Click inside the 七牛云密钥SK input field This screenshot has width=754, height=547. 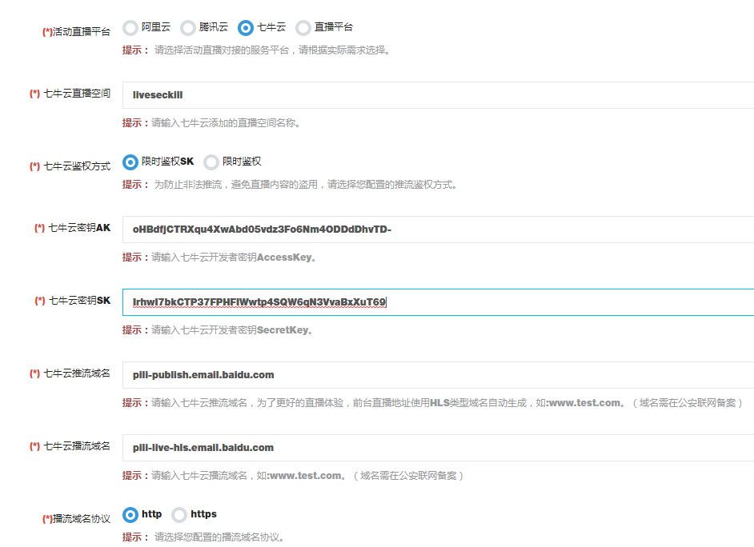tap(438, 302)
